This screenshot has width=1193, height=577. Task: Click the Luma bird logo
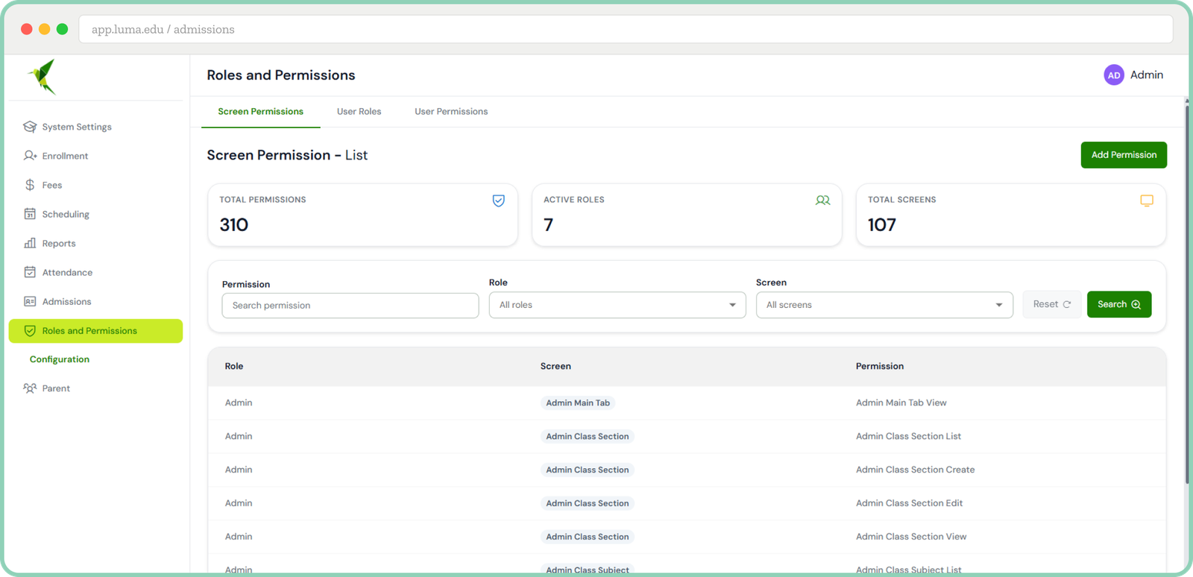click(x=43, y=77)
